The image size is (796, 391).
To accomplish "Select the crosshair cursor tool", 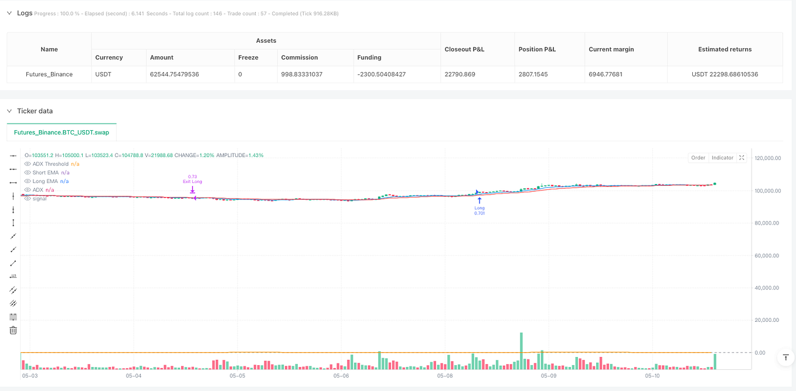I will click(13, 156).
